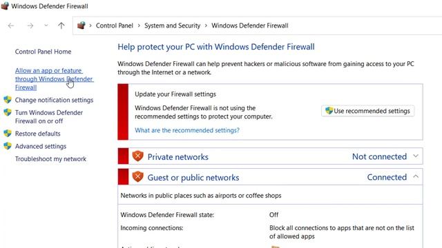Click shield icon beside Change notification settings
Screen dimensions: 442x248
click(x=8, y=99)
